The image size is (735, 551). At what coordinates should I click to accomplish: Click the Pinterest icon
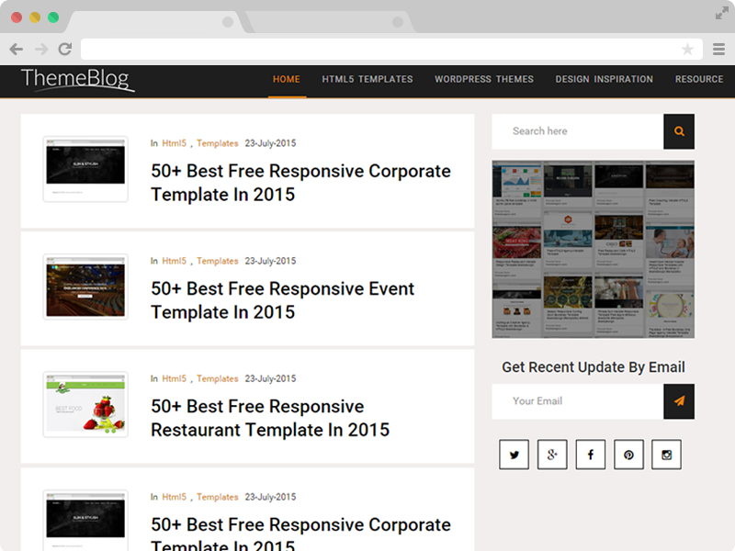point(628,455)
